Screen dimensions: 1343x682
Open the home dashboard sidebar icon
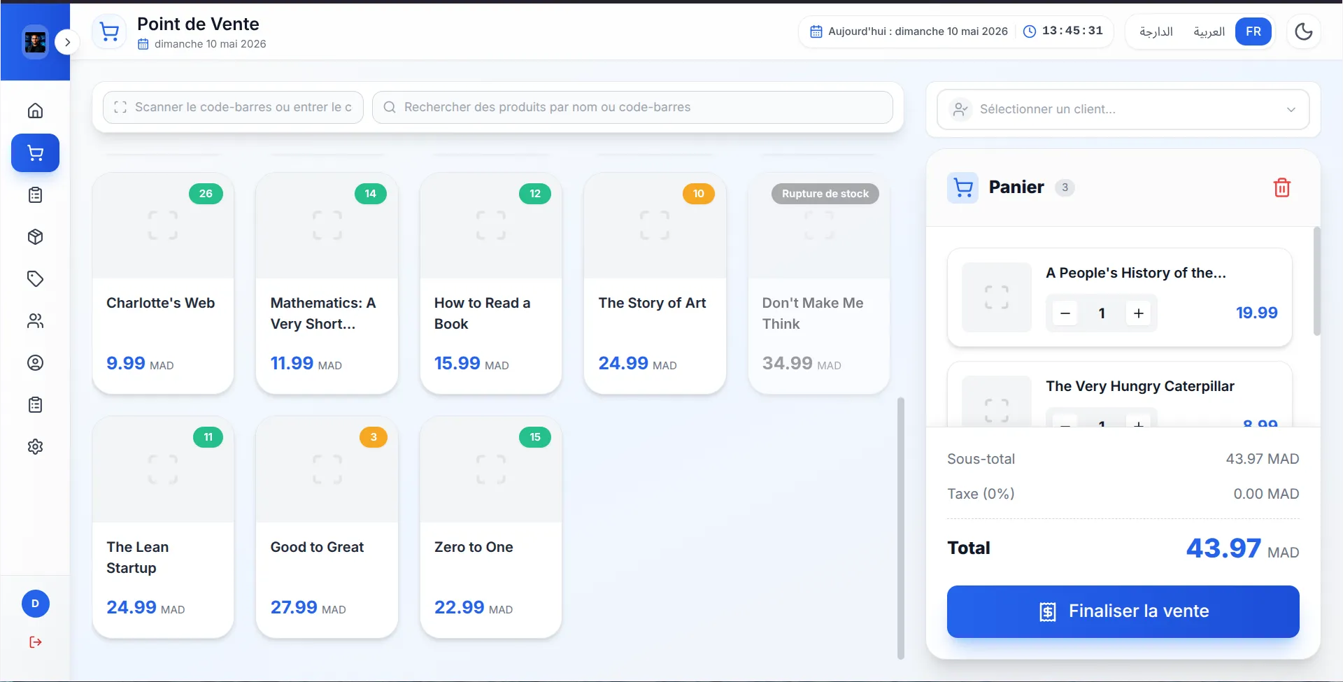coord(35,111)
